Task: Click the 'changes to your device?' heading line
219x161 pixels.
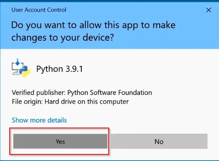Action: tap(63, 38)
